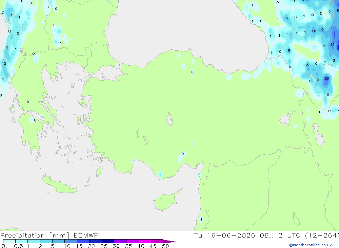Click the 'Precipitation [mm]' title text
Image resolution: width=339 pixels, height=248 pixels.
point(35,235)
